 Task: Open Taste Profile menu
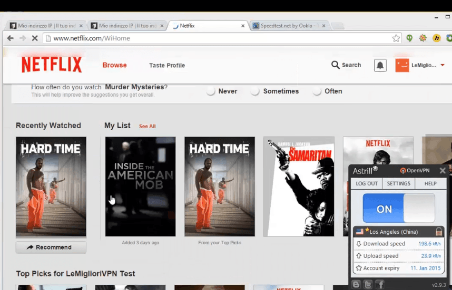(167, 65)
